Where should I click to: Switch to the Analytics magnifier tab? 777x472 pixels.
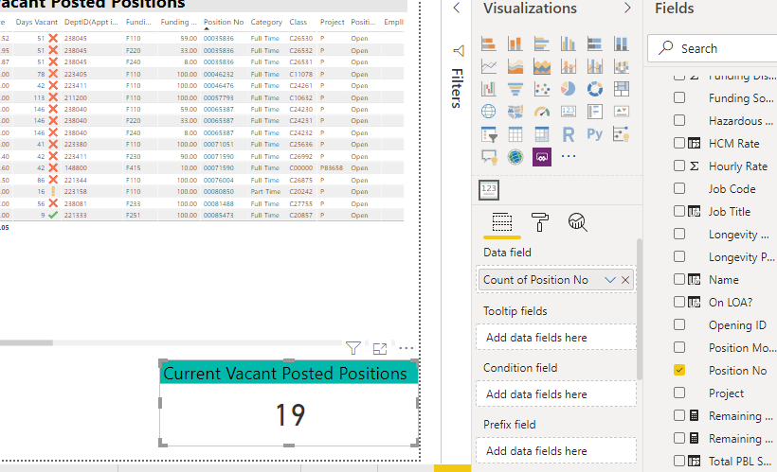pyautogui.click(x=577, y=222)
